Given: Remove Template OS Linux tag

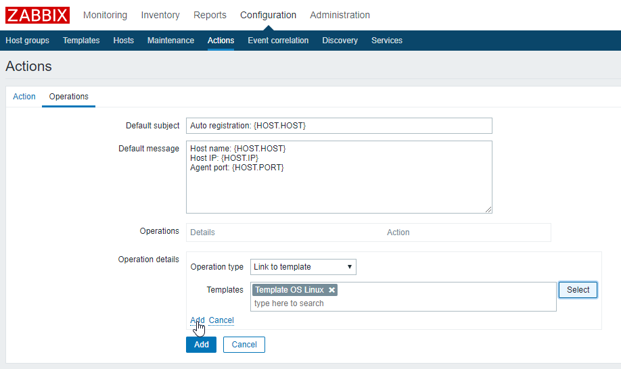Looking at the screenshot, I should coord(332,290).
